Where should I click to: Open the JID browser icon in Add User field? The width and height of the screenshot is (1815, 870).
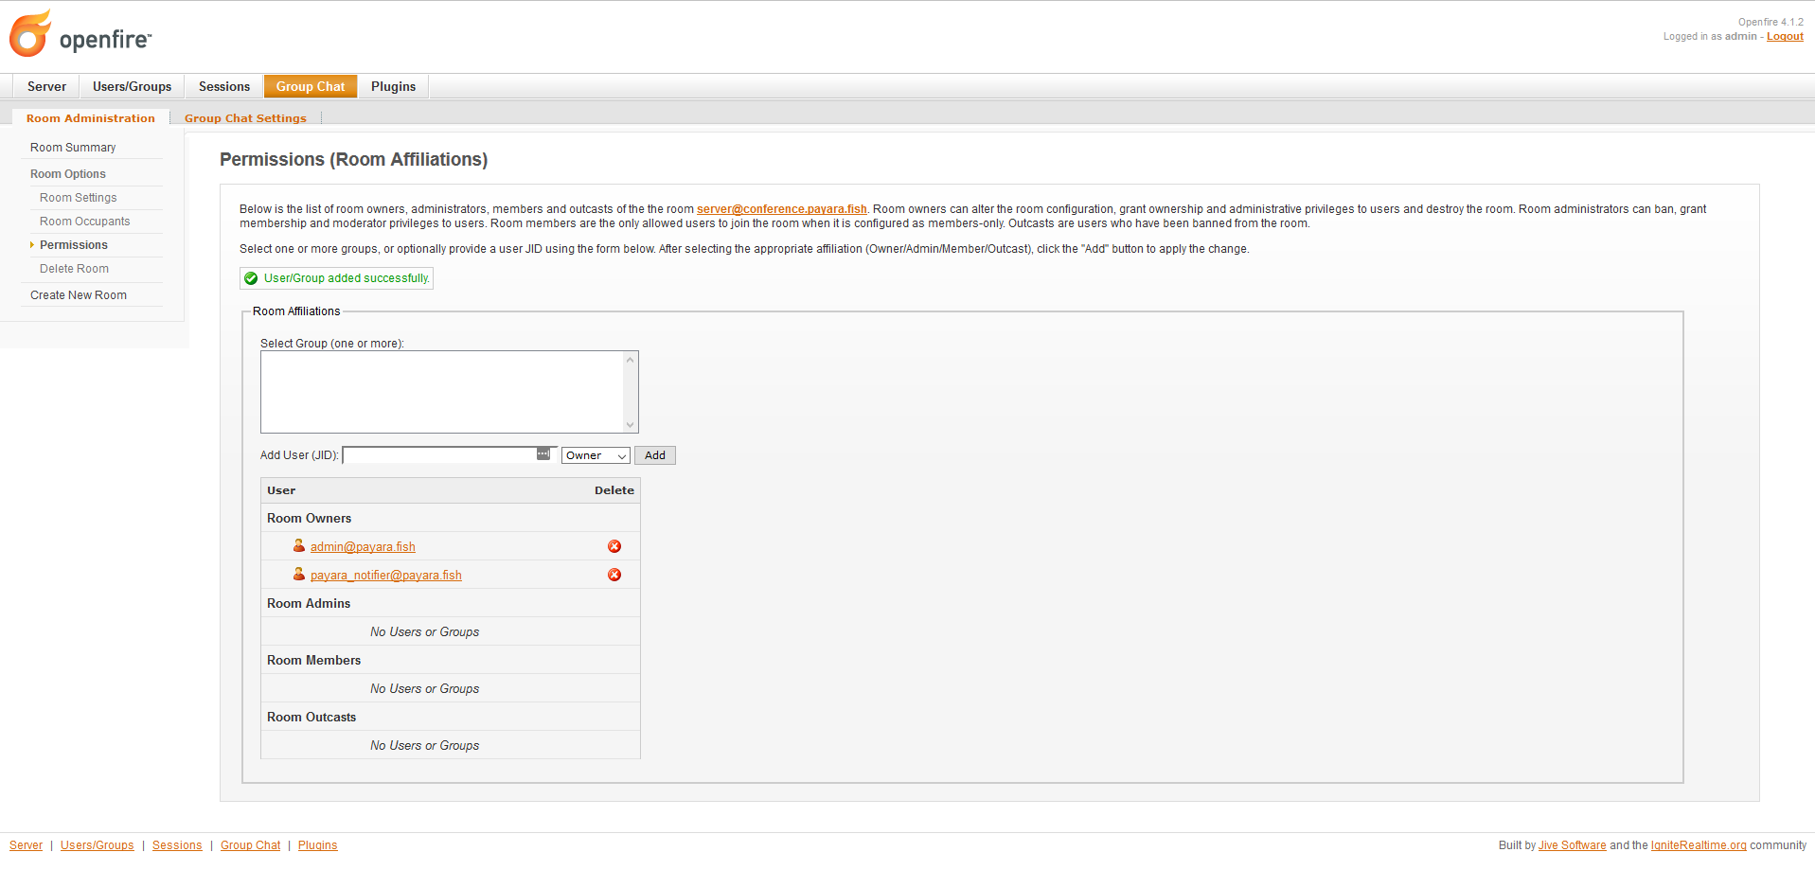[x=543, y=454]
